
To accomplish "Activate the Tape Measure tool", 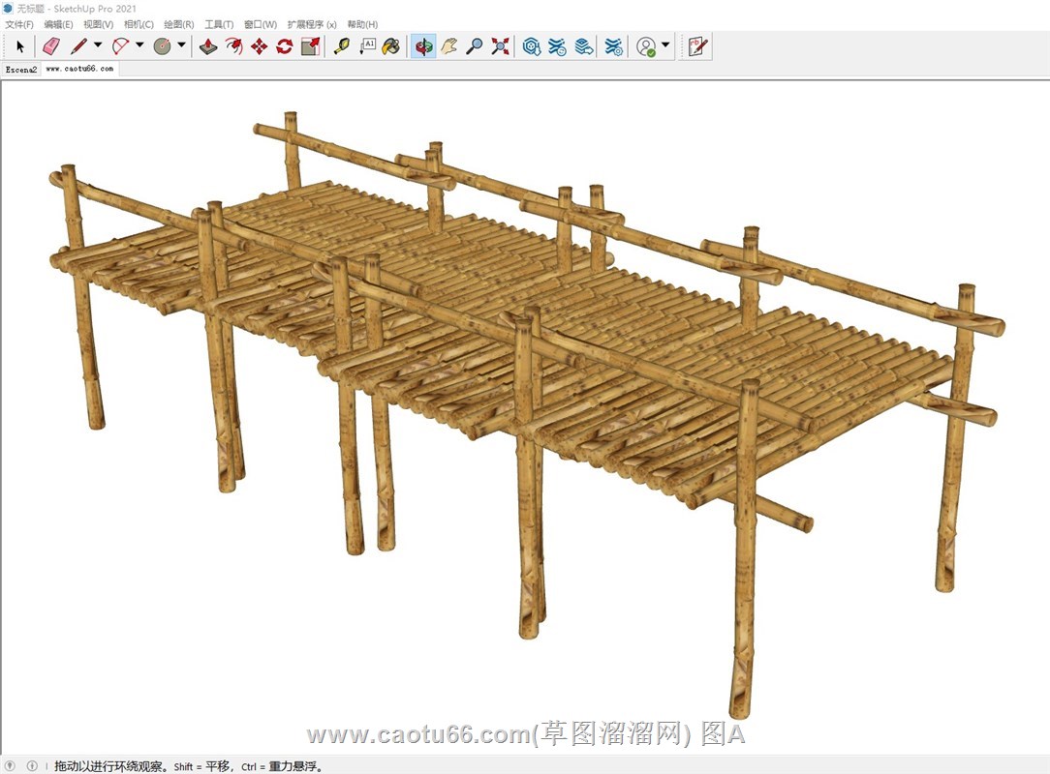I will point(341,45).
